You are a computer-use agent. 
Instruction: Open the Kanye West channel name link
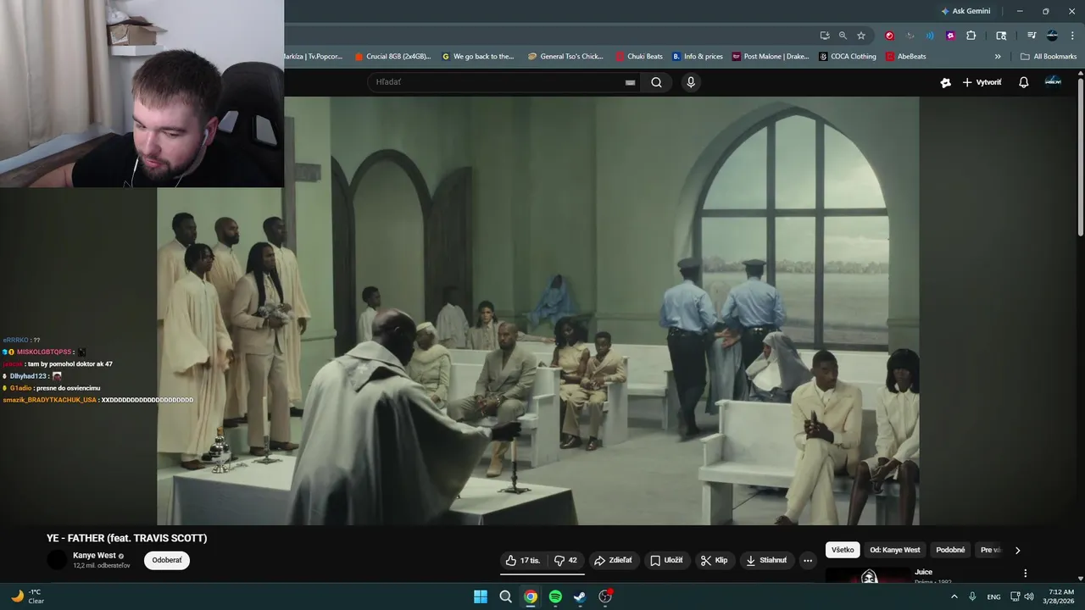tap(94, 555)
